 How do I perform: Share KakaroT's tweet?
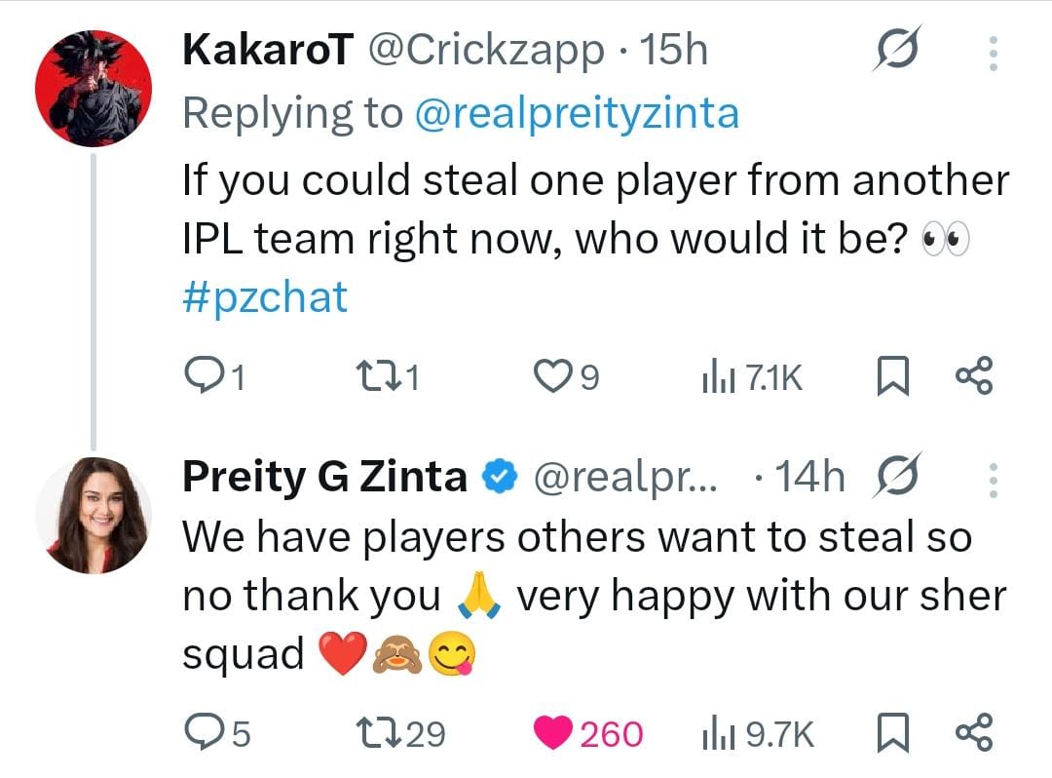(x=974, y=376)
